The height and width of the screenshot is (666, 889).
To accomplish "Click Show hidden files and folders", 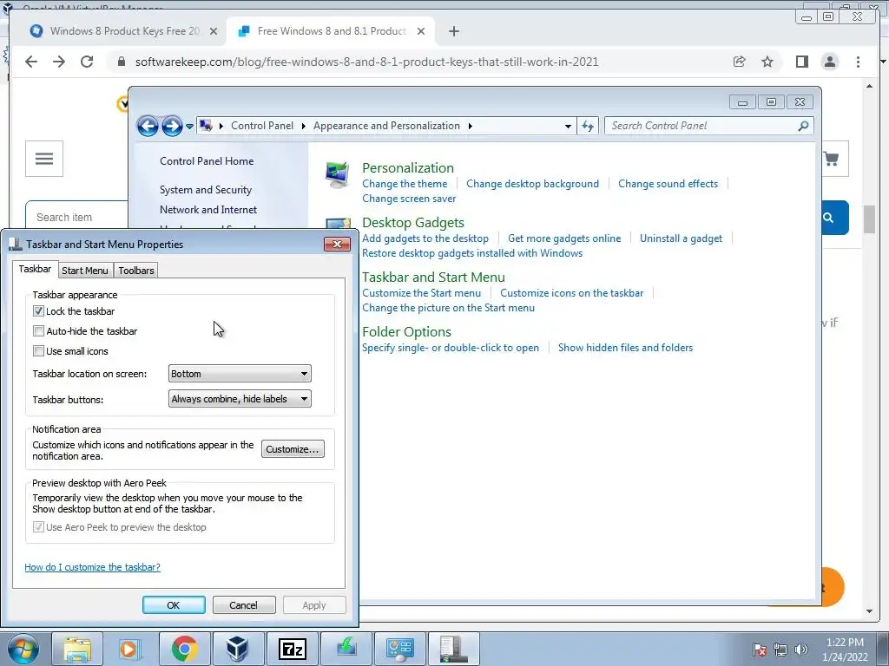I will click(625, 348).
